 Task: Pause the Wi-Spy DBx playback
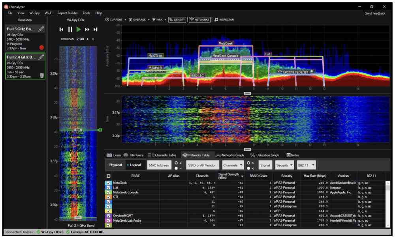click(x=70, y=30)
